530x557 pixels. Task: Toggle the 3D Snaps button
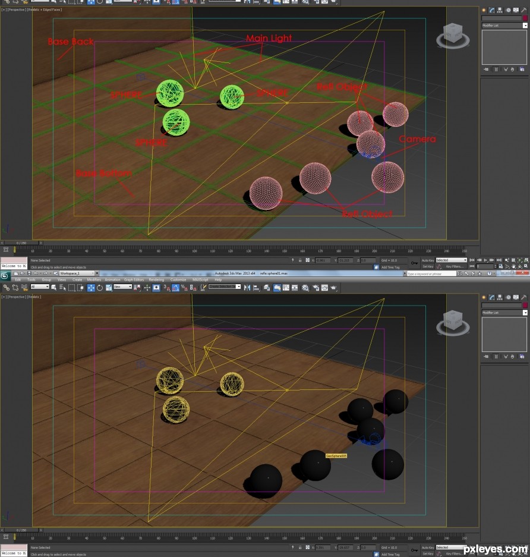pyautogui.click(x=166, y=287)
